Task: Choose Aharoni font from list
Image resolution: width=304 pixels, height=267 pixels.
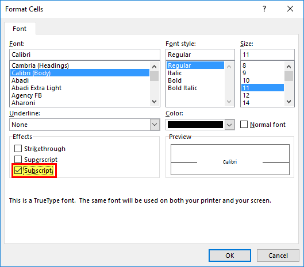Action: 80,103
